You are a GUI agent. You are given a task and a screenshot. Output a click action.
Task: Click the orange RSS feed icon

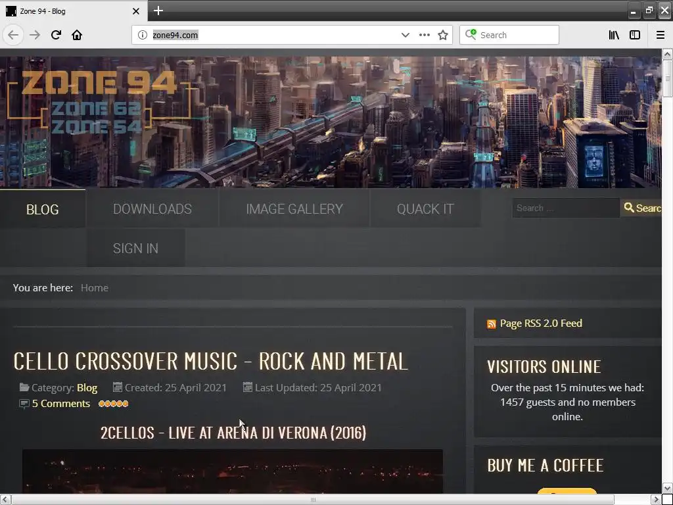pyautogui.click(x=492, y=324)
